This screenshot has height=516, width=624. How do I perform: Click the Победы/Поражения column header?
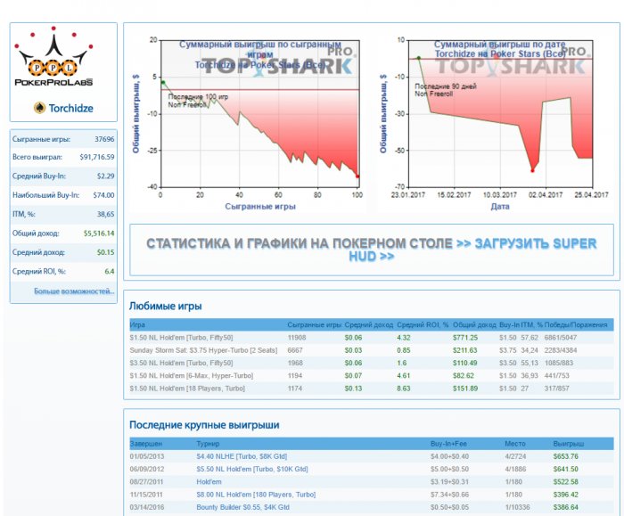576,324
